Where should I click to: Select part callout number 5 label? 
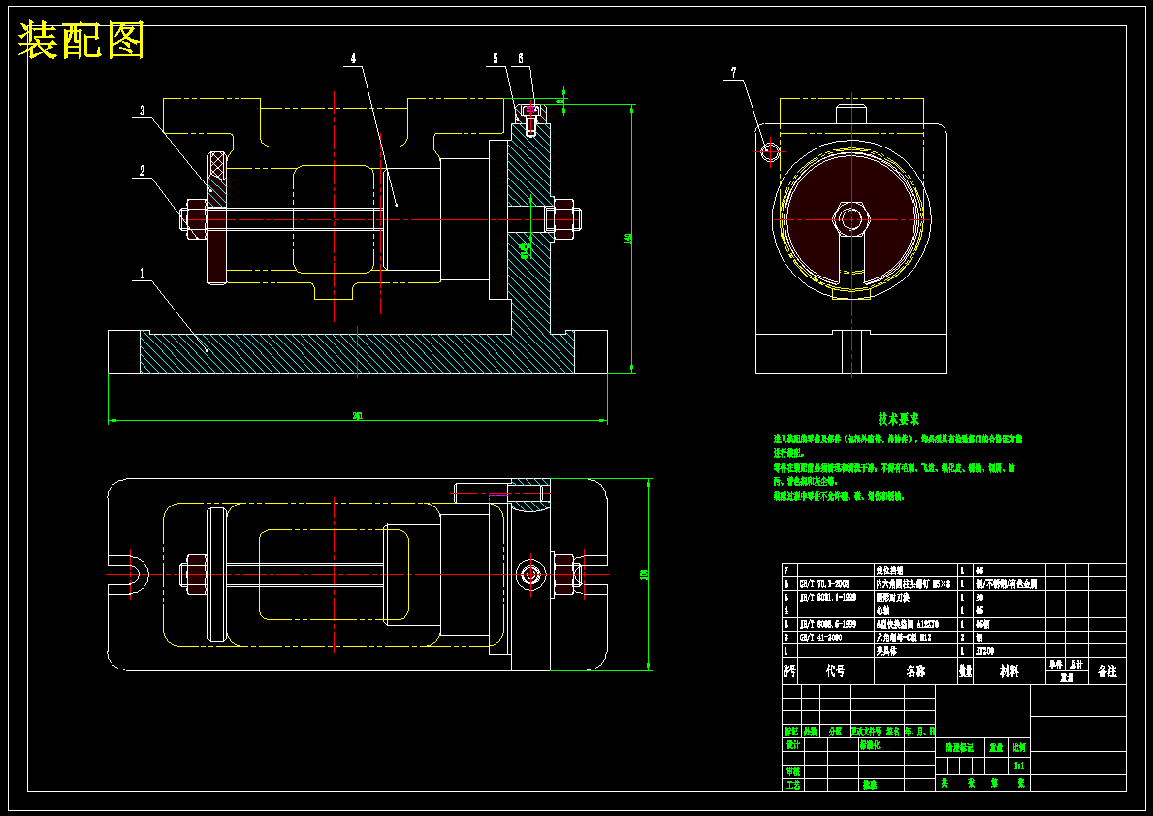(x=496, y=58)
